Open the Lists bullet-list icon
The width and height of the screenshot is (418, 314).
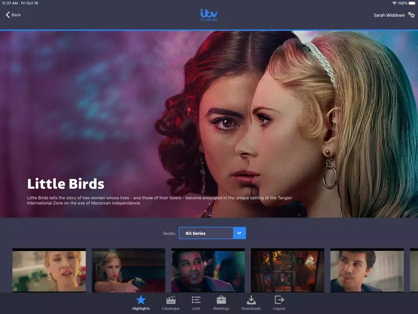click(196, 300)
